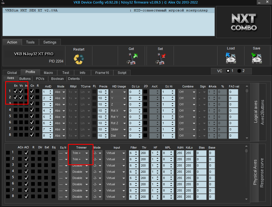
Task: Toggle the Cn checkbox for logical axis 4
Action: (32, 110)
